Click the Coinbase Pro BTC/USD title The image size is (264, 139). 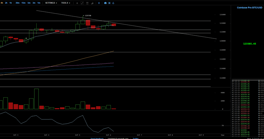tap(249, 8)
